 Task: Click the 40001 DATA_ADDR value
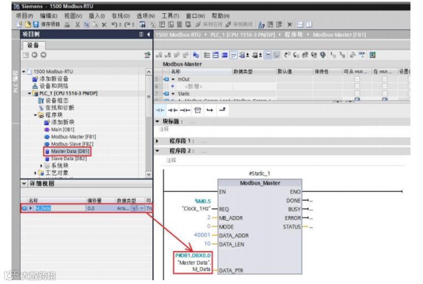pyautogui.click(x=202, y=235)
